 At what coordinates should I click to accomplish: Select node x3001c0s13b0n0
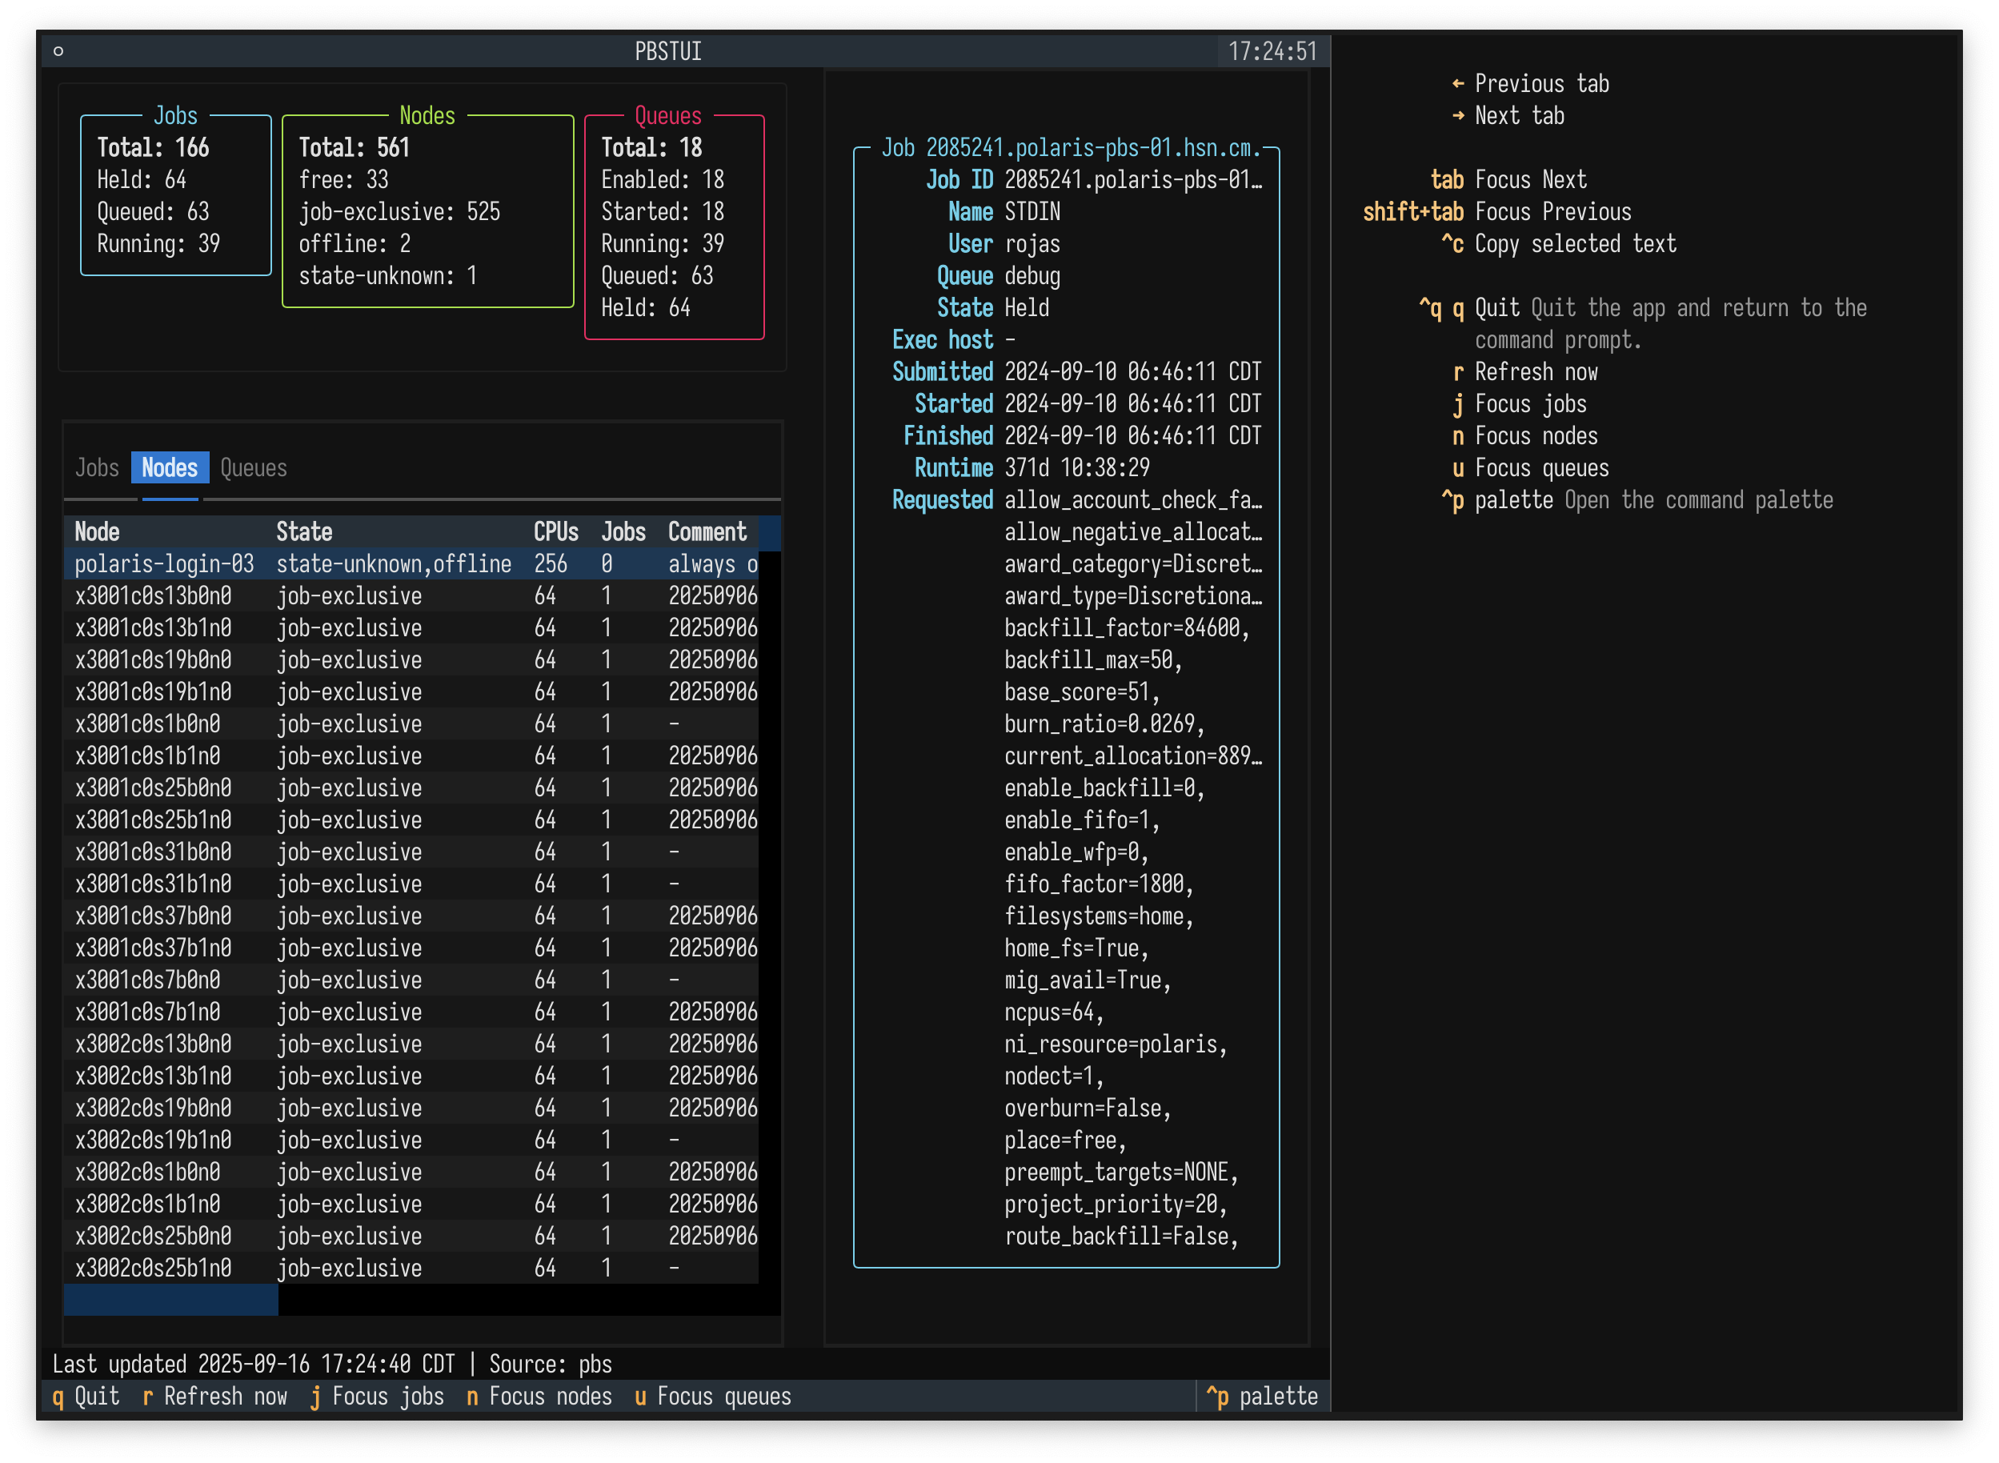(411, 596)
